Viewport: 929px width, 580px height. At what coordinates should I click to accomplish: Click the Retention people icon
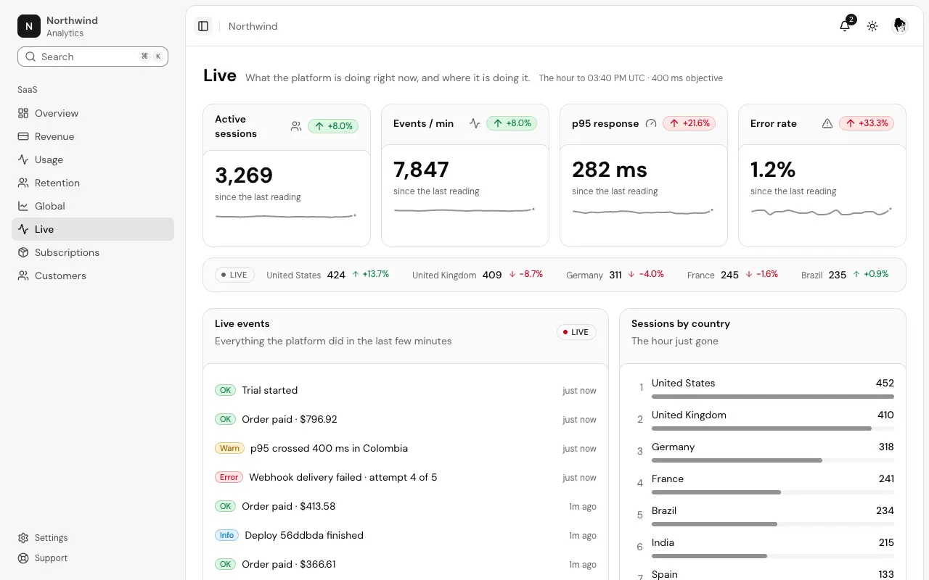(x=23, y=183)
